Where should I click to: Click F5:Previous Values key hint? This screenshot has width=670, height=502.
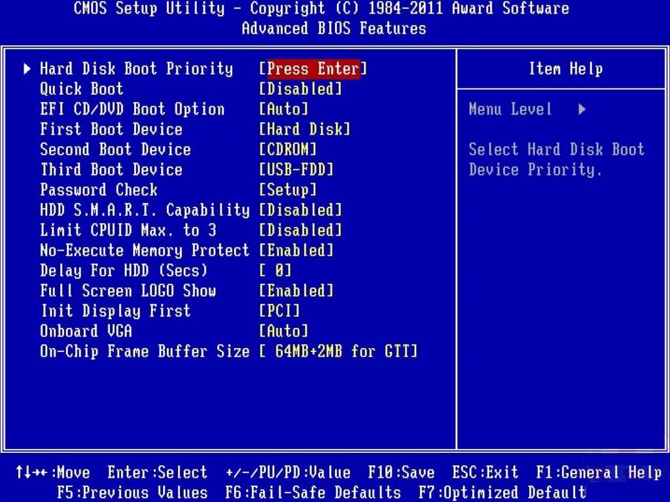[x=132, y=493]
